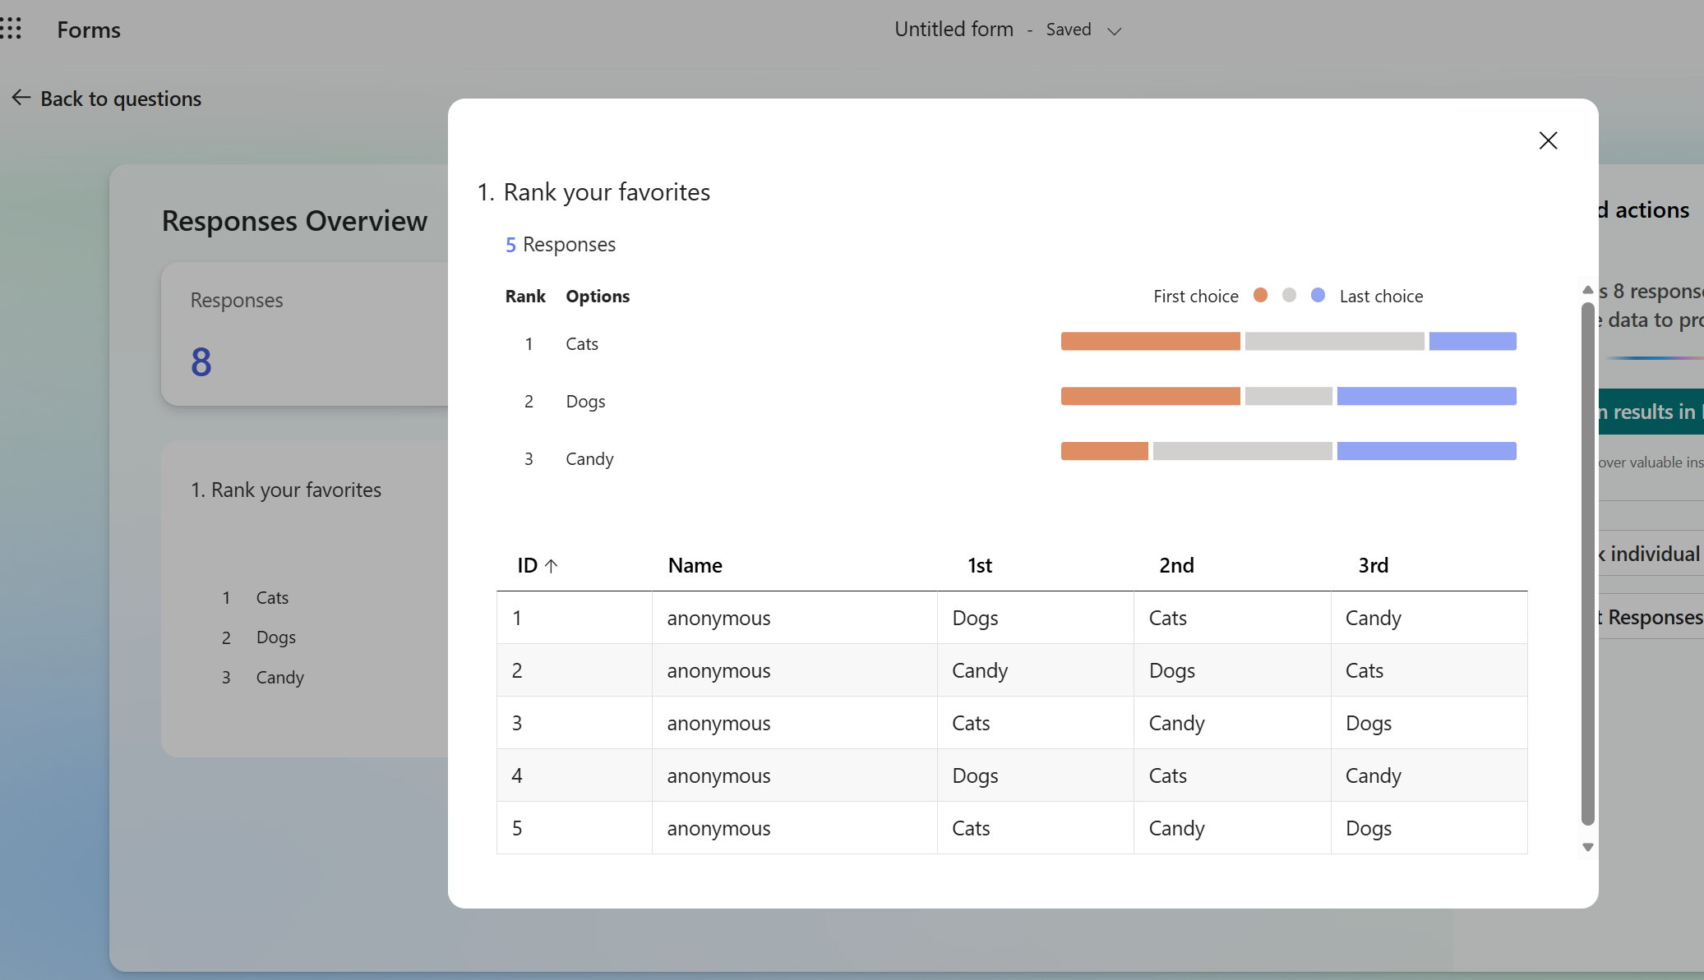Click the 5 Responses count link

[x=561, y=244]
